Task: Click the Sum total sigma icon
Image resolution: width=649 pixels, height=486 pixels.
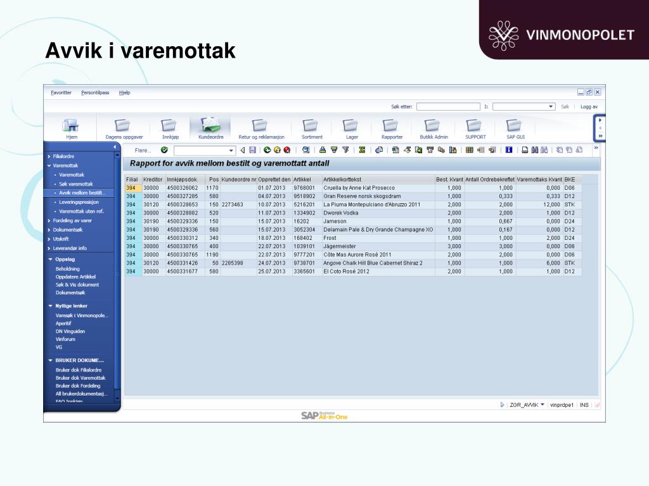Action: coord(362,150)
